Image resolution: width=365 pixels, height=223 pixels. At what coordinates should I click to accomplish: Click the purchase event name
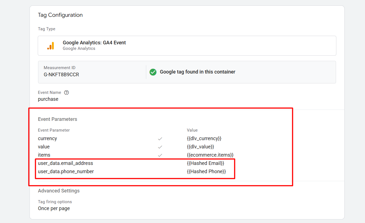(x=48, y=99)
